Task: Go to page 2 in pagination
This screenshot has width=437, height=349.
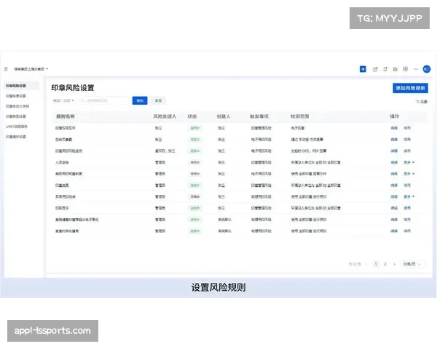Action: [385, 264]
